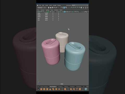Open the viewport View menu

[x=38, y=10]
